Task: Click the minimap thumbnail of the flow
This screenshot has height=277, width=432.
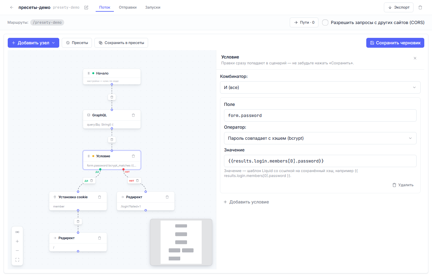Action: (x=181, y=242)
